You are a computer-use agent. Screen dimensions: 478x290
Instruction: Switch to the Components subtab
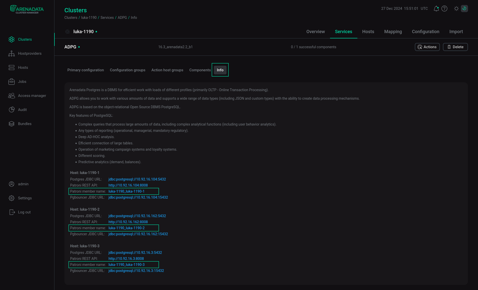point(200,70)
